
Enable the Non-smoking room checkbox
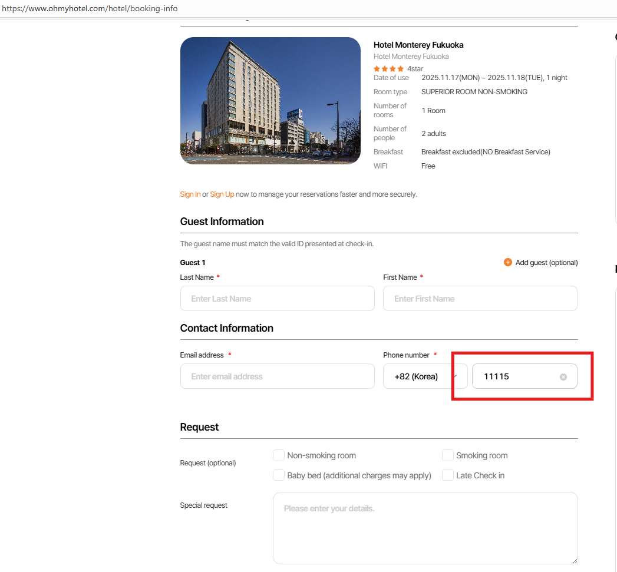279,455
